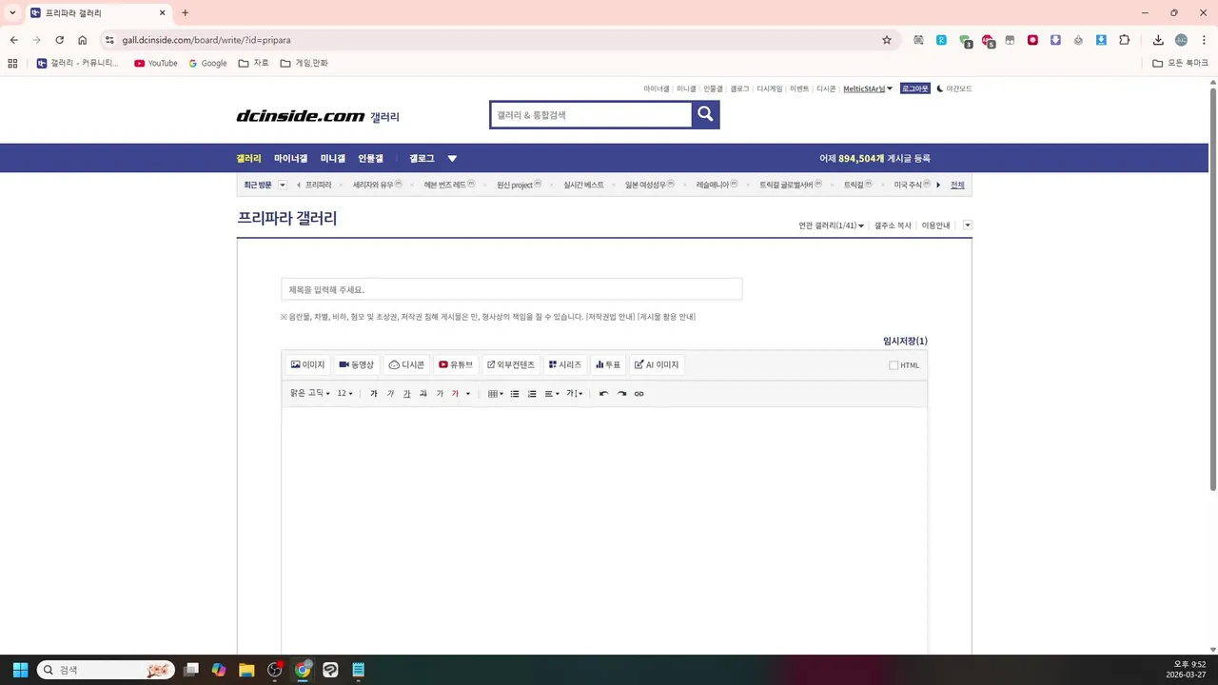Open File Explorer from the taskbar
Image resolution: width=1218 pixels, height=685 pixels.
click(x=246, y=670)
